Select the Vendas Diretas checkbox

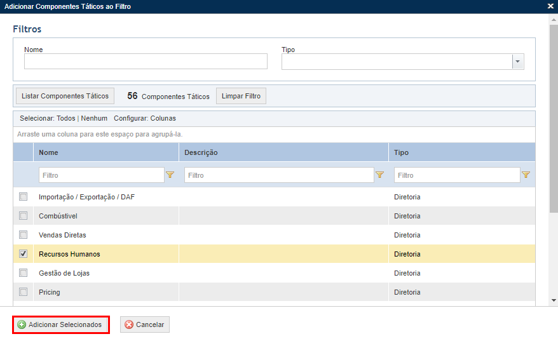(x=23, y=235)
